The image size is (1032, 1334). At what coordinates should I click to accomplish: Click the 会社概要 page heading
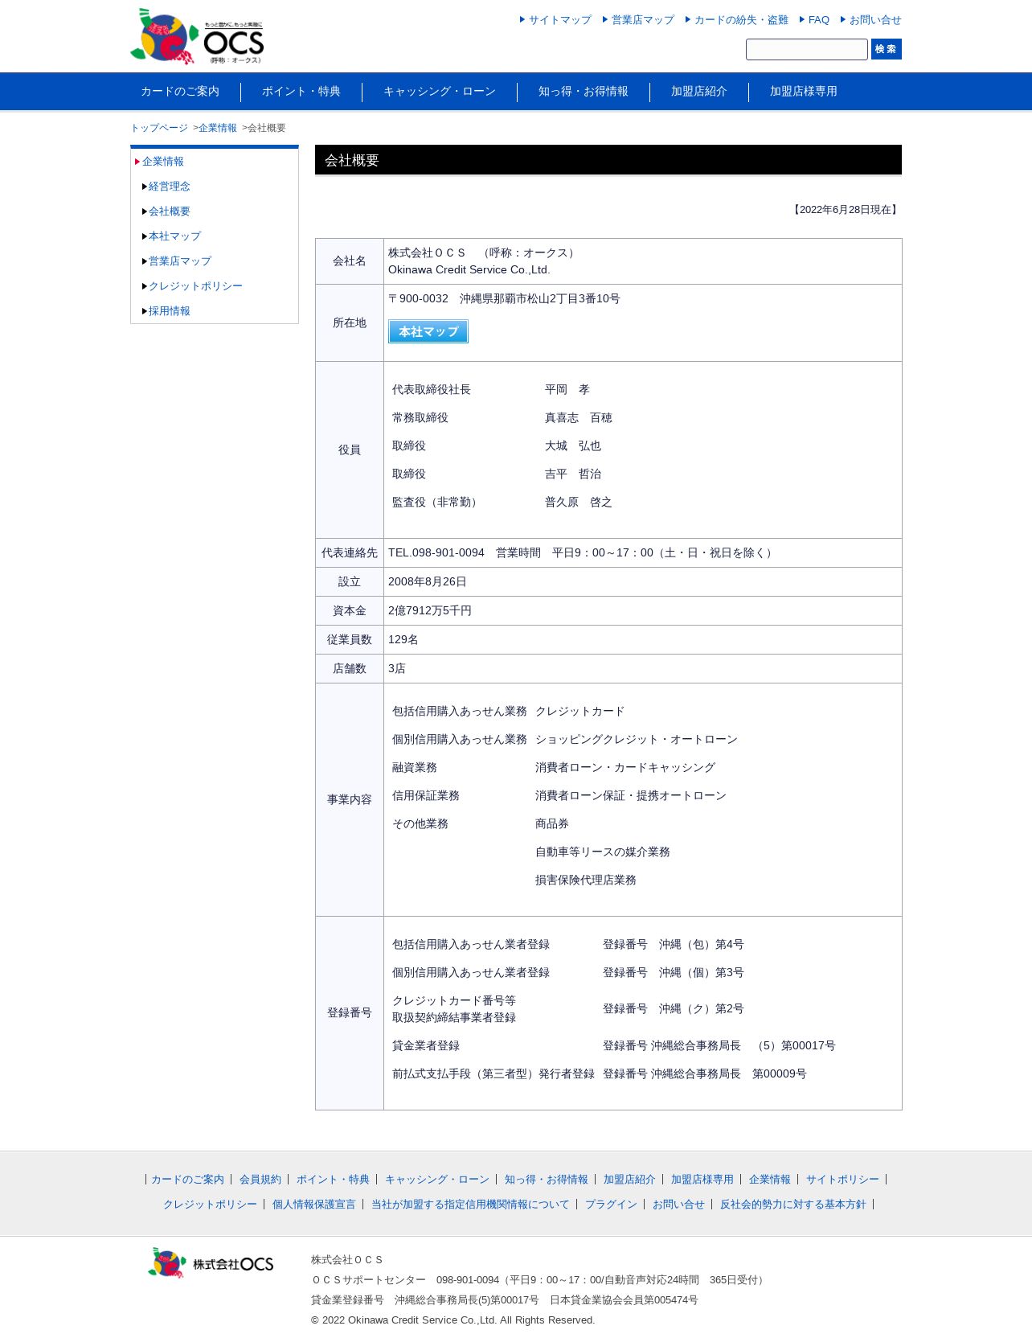pyautogui.click(x=352, y=160)
